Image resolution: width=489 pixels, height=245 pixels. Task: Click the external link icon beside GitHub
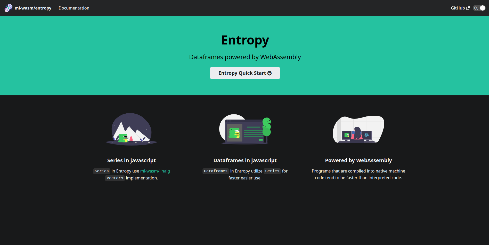[468, 8]
